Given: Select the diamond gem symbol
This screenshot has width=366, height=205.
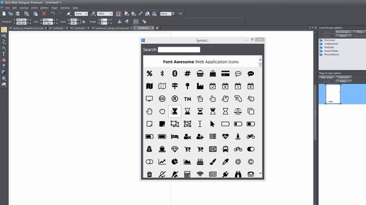Looking at the screenshot, I should (x=175, y=149).
